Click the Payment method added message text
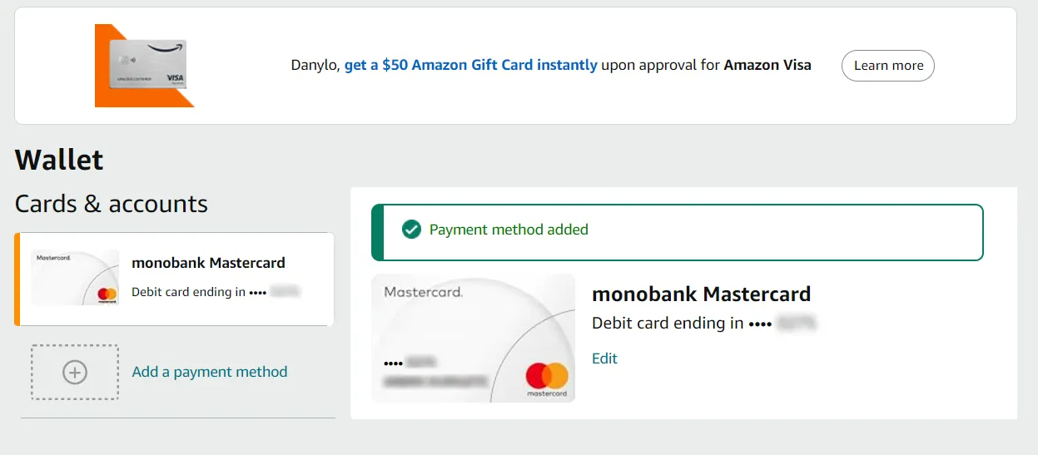The width and height of the screenshot is (1038, 455). tap(509, 230)
